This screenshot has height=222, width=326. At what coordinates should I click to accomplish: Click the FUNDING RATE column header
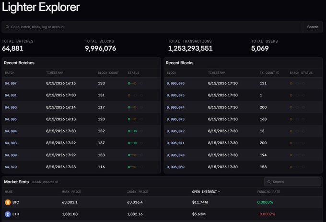268,192
